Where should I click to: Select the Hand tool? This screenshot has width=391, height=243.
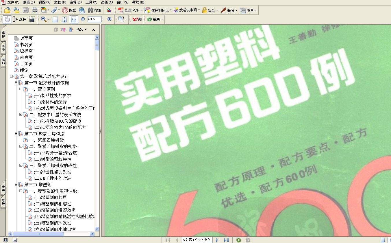pos(7,19)
